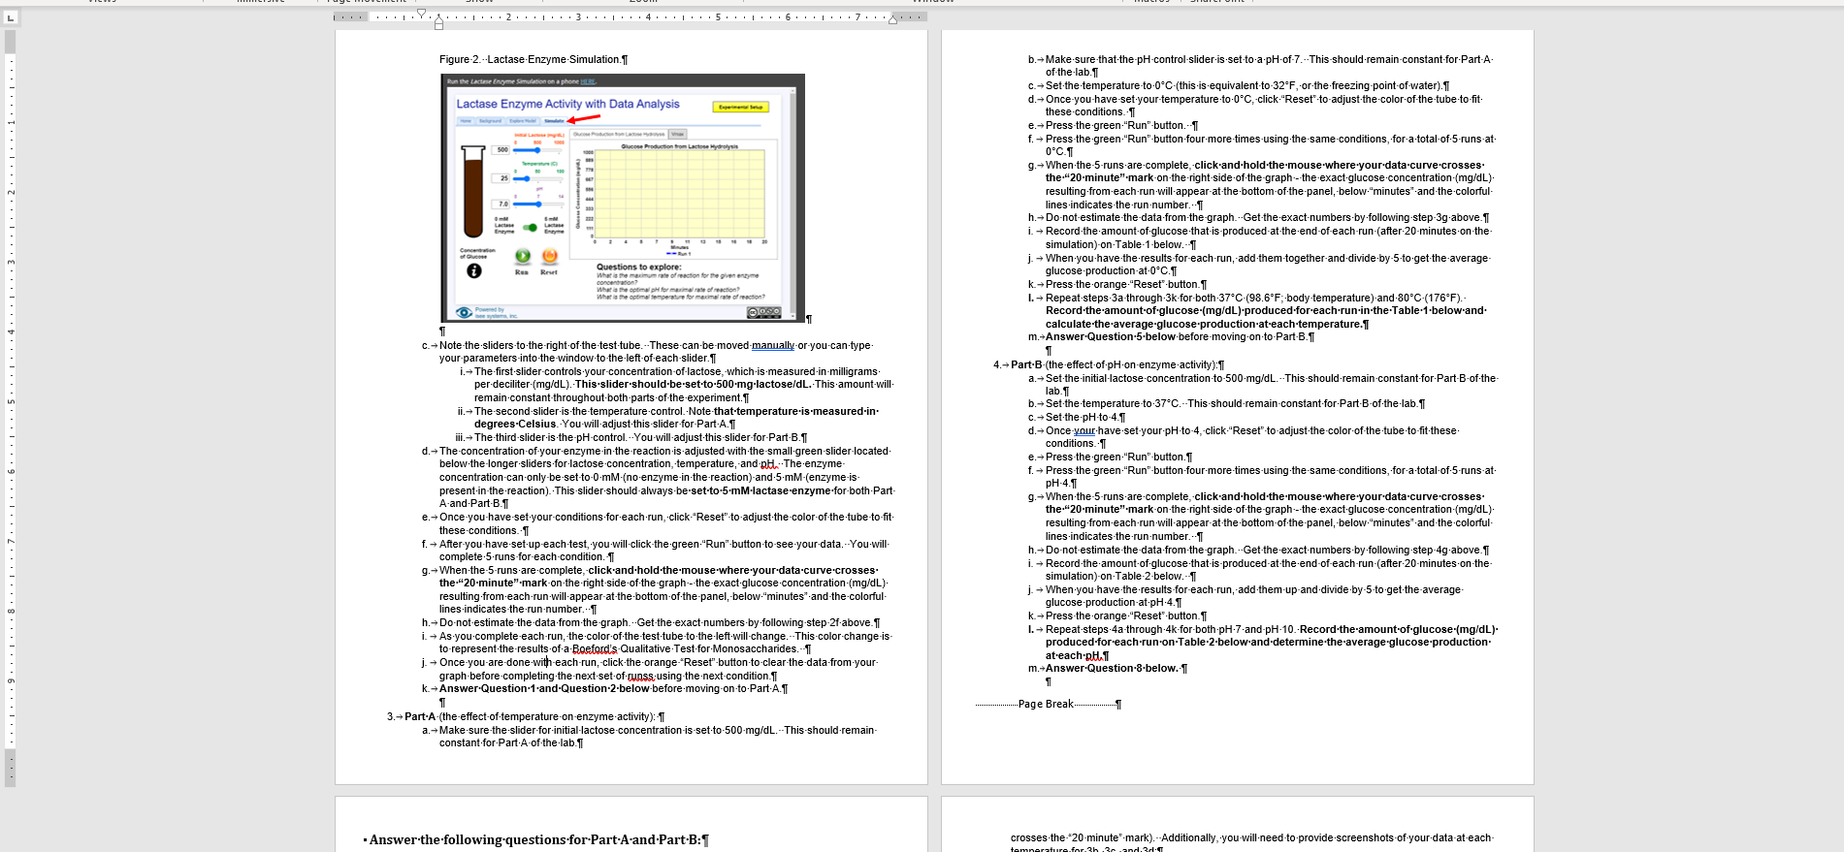Click the Background tab in the simulation figure
This screenshot has height=852, width=1844.
490,121
